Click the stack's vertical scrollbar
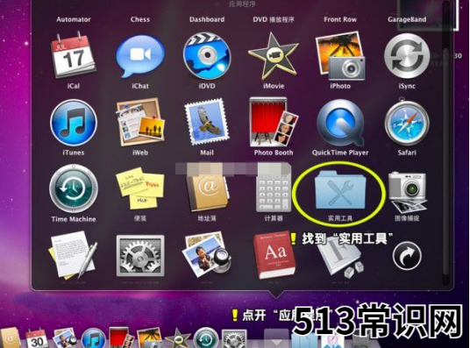Viewport: 470px width, 348px height. pyautogui.click(x=446, y=144)
